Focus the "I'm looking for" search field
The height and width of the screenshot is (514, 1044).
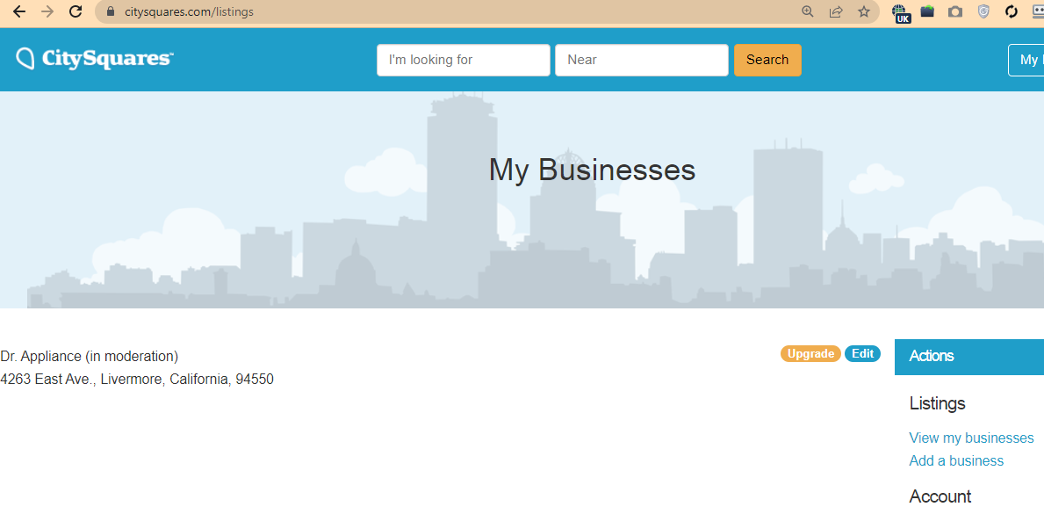[x=464, y=60]
